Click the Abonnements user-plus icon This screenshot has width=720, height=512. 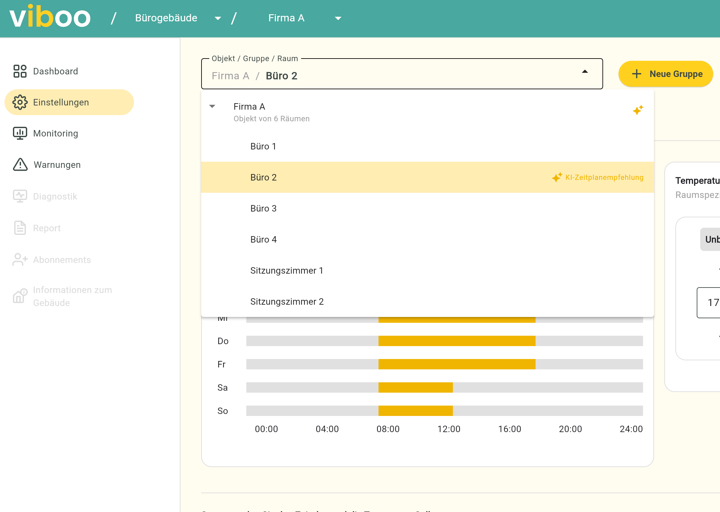[20, 259]
